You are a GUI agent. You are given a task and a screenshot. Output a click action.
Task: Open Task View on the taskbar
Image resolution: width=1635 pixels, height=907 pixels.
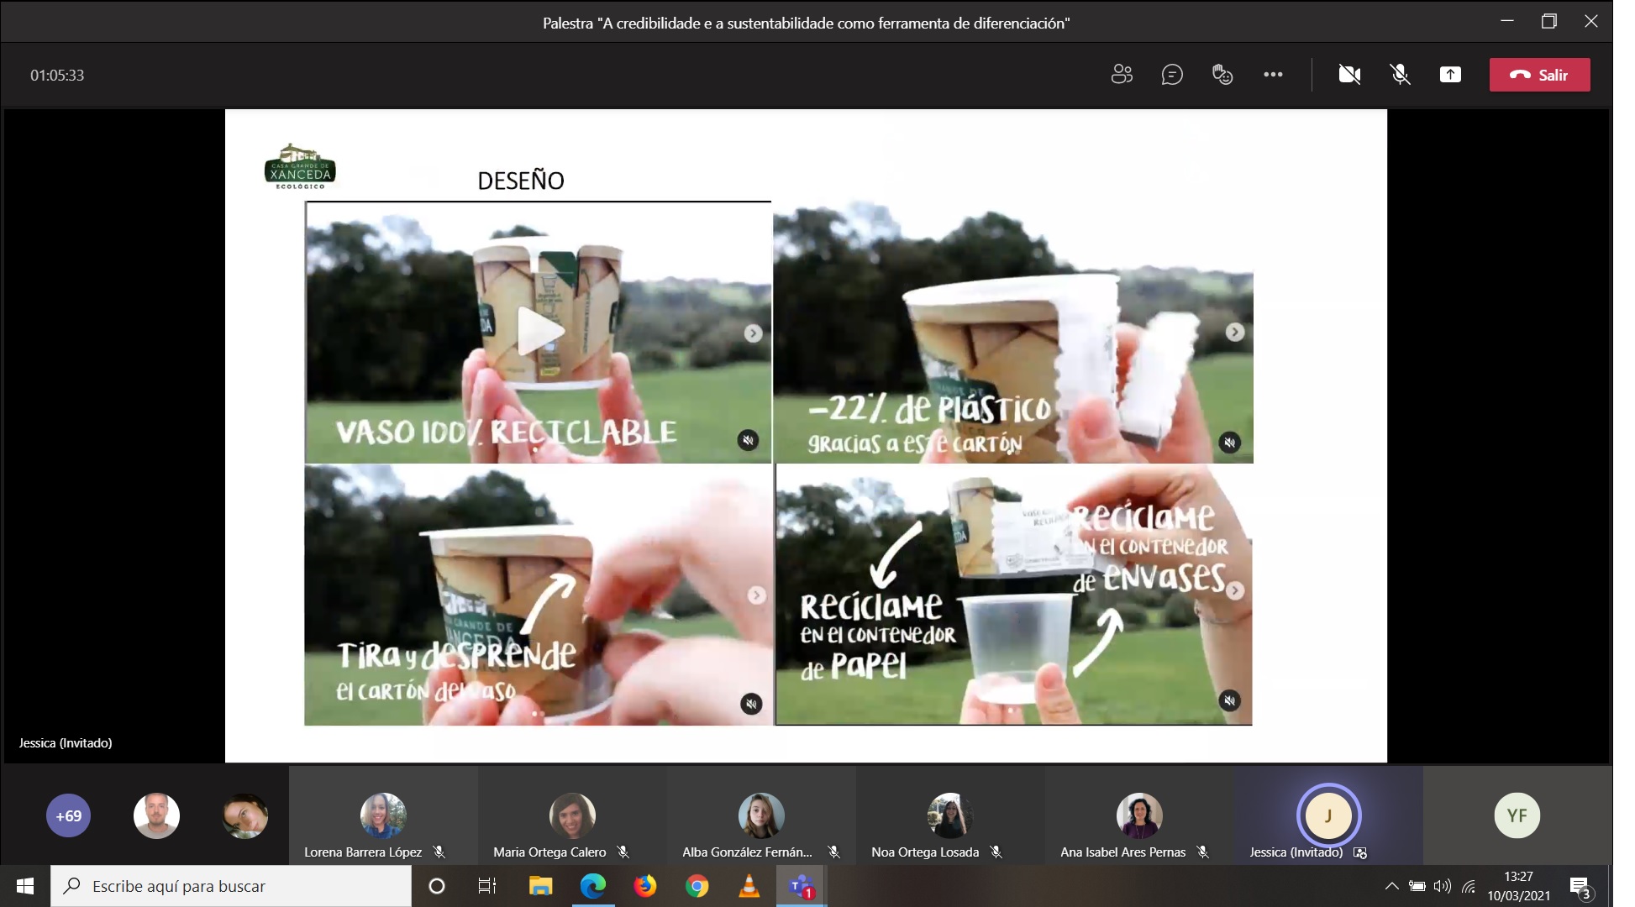pyautogui.click(x=487, y=886)
